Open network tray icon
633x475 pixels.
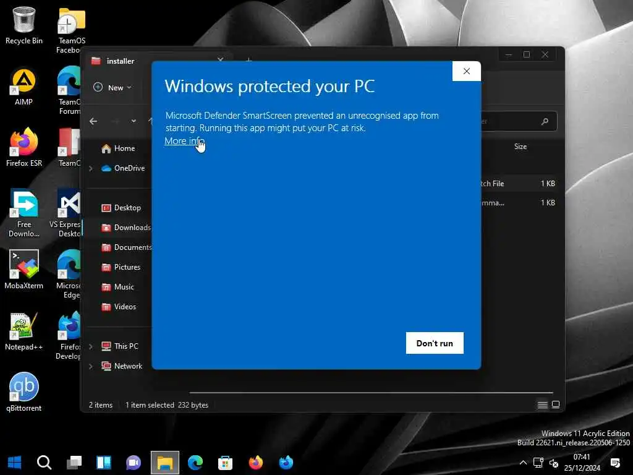pos(538,463)
